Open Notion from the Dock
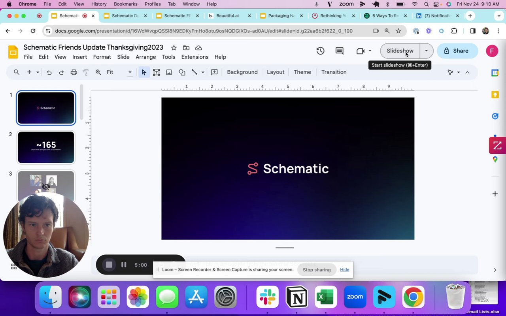 click(297, 297)
